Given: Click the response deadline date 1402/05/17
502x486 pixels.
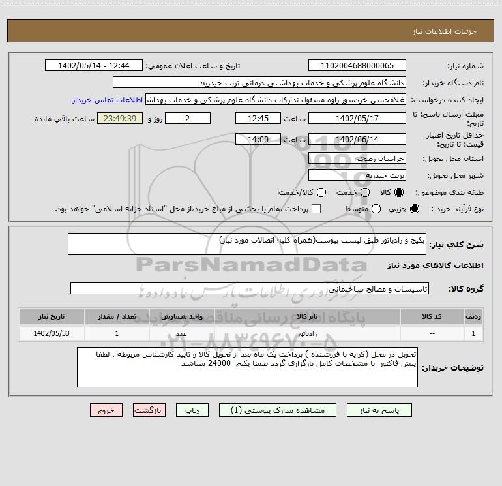Looking at the screenshot, I should (x=357, y=118).
